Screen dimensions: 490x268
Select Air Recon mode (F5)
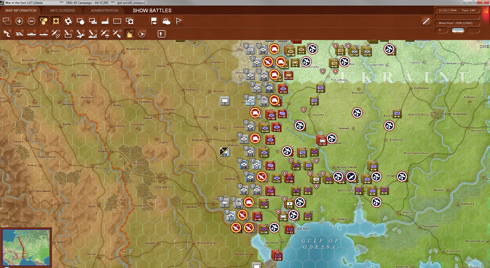tap(56, 34)
